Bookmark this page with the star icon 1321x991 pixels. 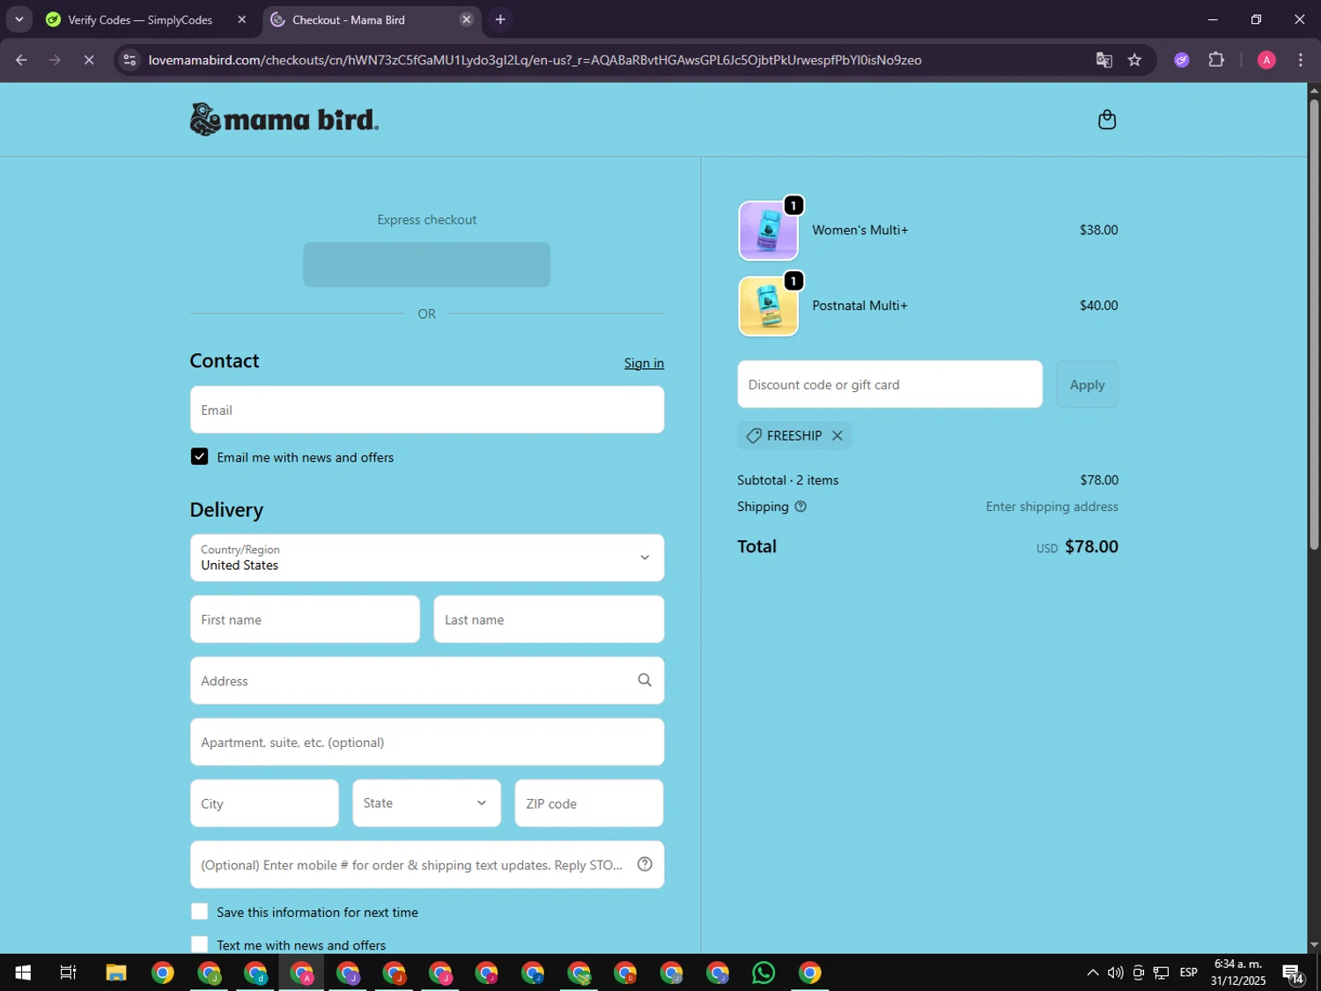tap(1134, 60)
